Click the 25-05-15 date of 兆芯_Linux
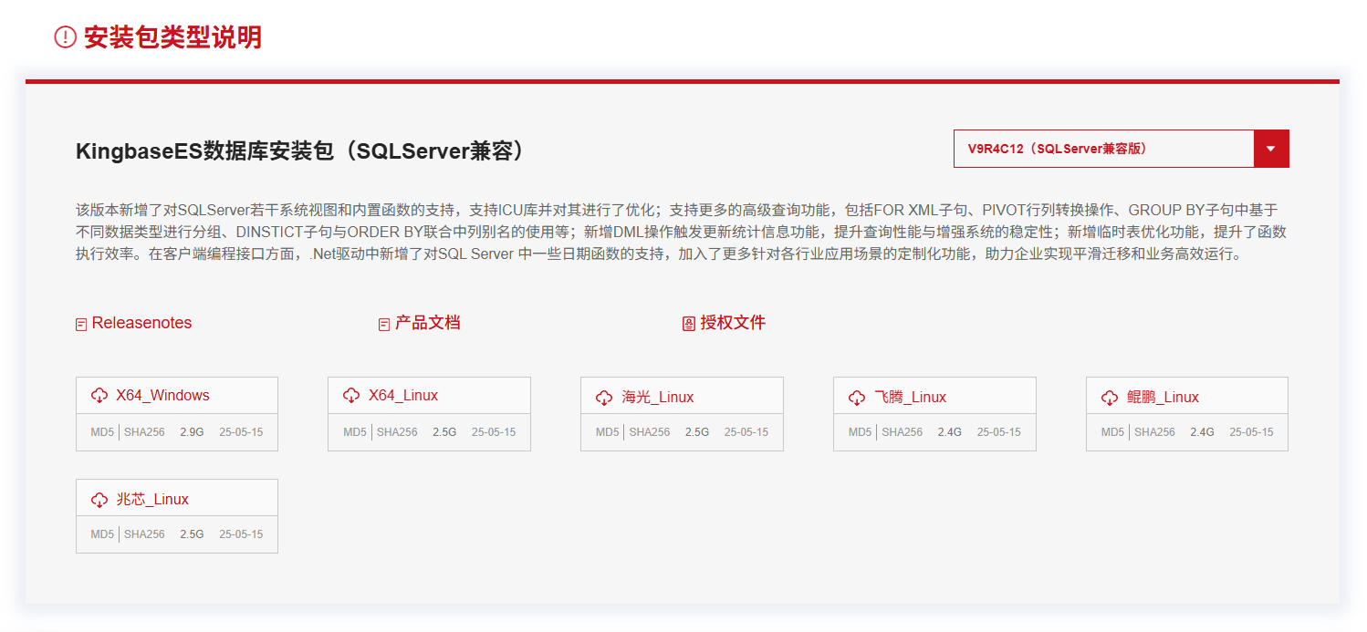This screenshot has width=1367, height=632. click(241, 534)
